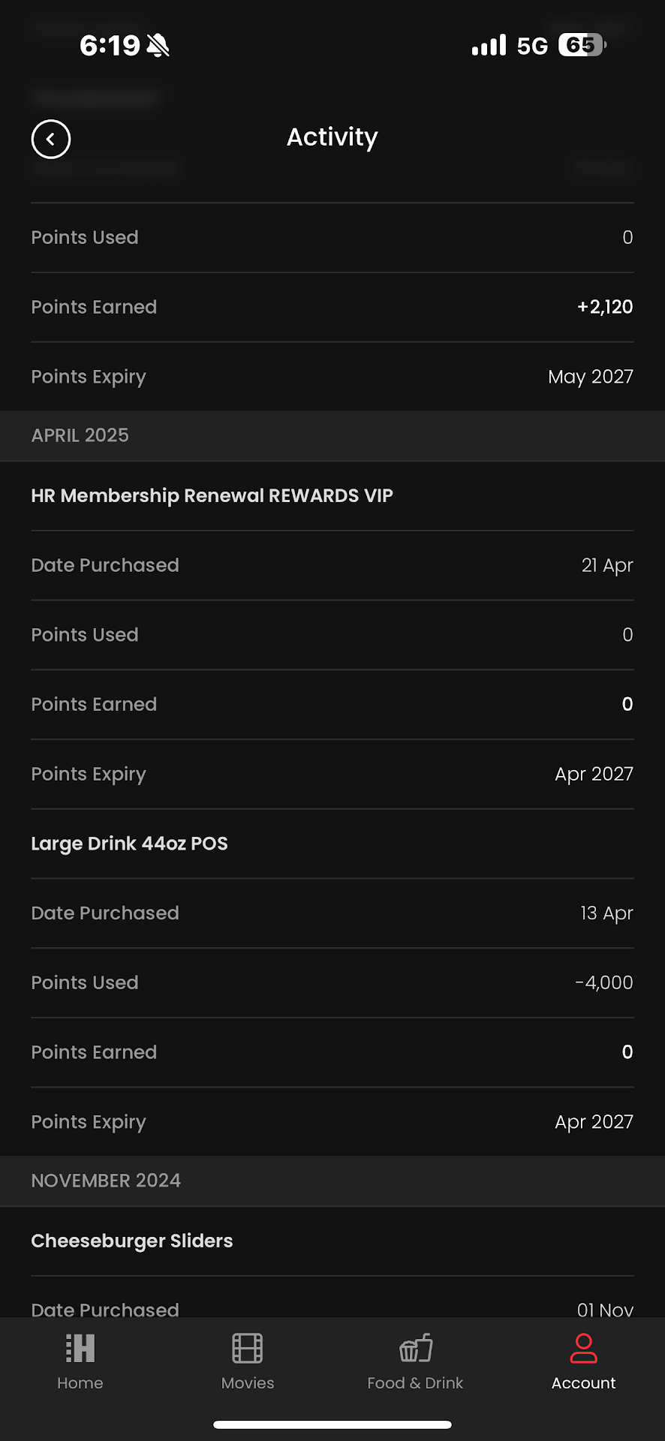Image resolution: width=665 pixels, height=1441 pixels.
Task: Tap the May 2027 expiry date
Action: click(591, 377)
